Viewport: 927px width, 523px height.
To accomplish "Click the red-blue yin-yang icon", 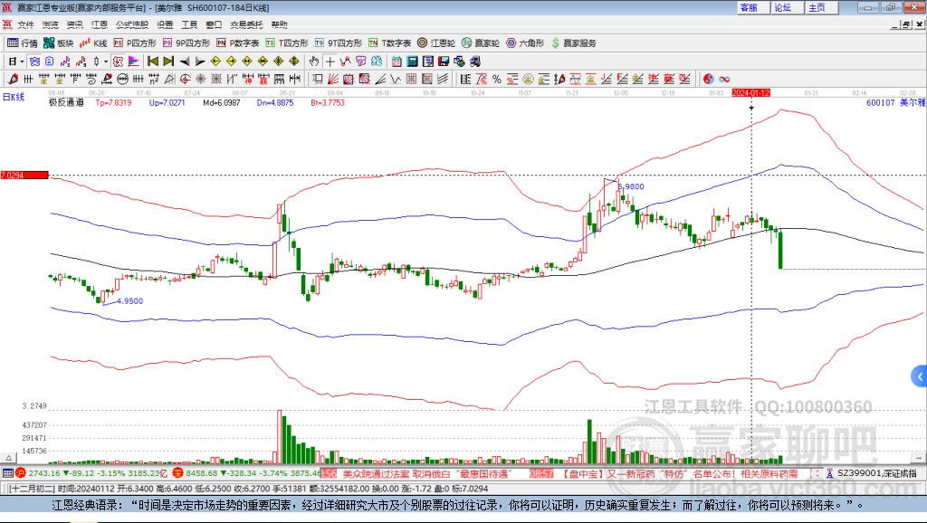I will click(708, 80).
